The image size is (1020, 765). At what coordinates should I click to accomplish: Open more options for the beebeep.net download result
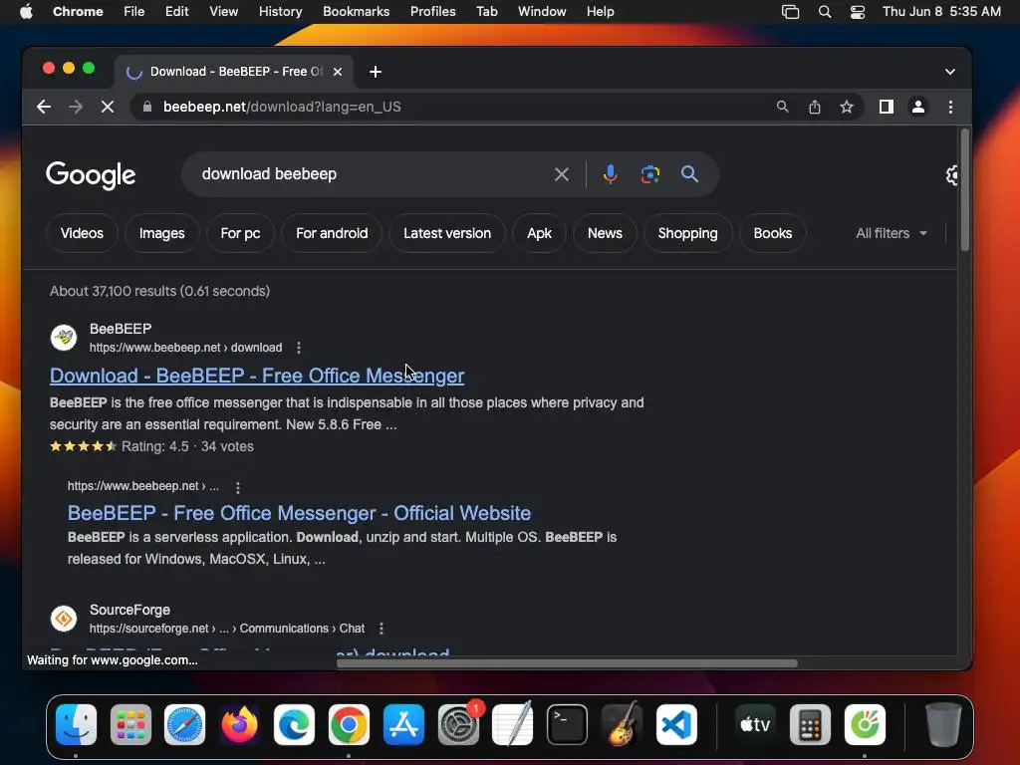299,348
